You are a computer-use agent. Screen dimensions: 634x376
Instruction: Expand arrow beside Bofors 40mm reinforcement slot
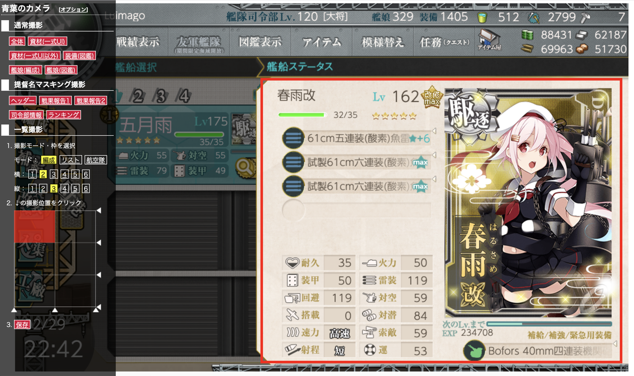616,344
